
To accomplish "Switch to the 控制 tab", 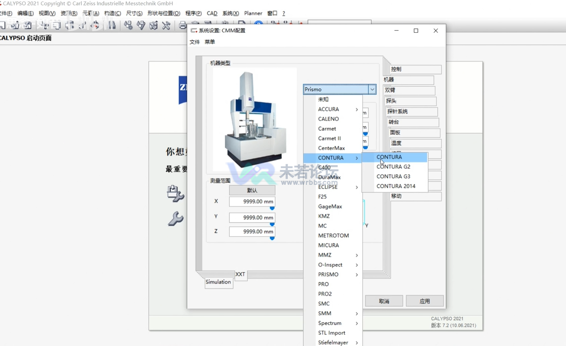I will [x=415, y=70].
